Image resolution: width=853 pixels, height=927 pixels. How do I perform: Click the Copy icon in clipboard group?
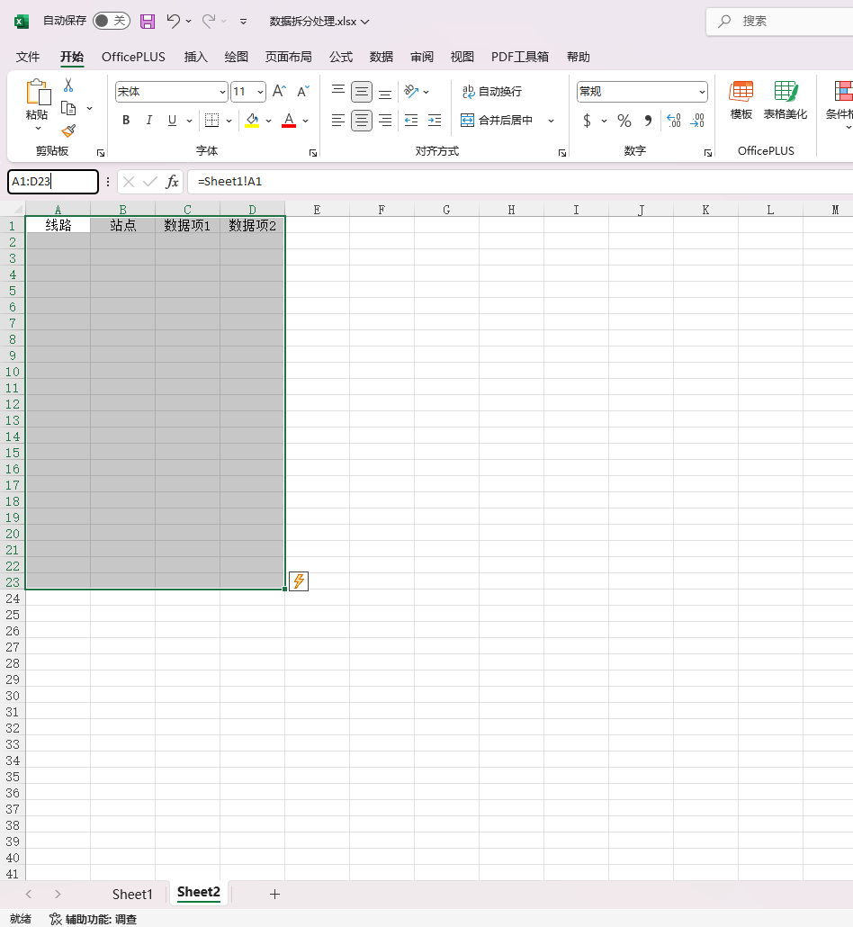click(x=68, y=108)
